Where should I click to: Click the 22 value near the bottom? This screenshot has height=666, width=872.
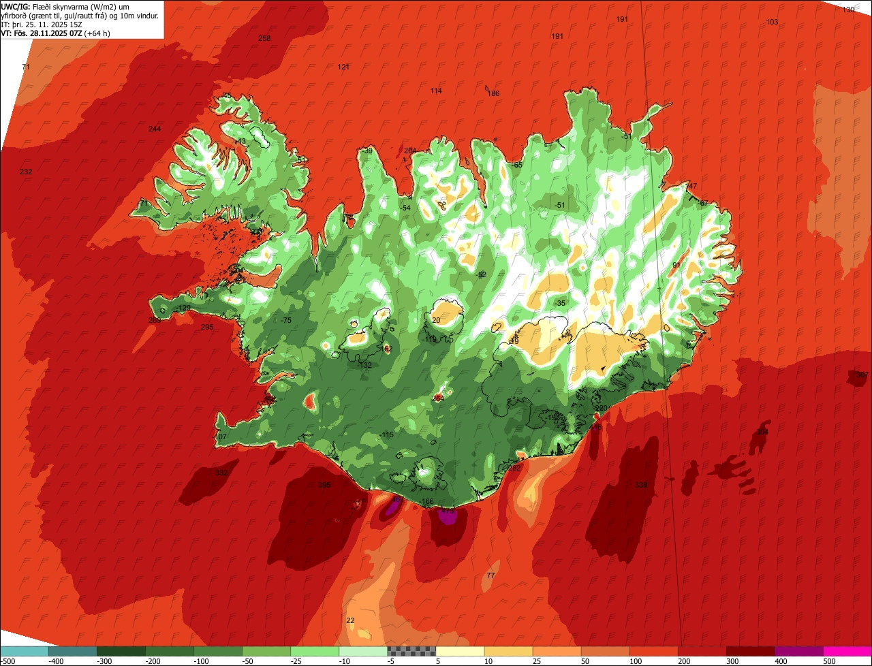point(350,620)
